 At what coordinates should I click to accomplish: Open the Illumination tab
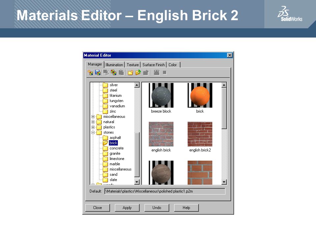[114, 65]
